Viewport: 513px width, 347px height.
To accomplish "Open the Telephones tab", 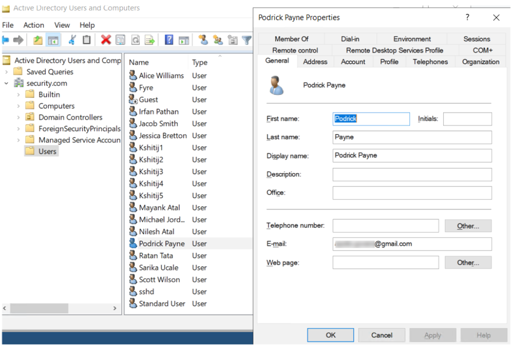I will click(x=430, y=62).
